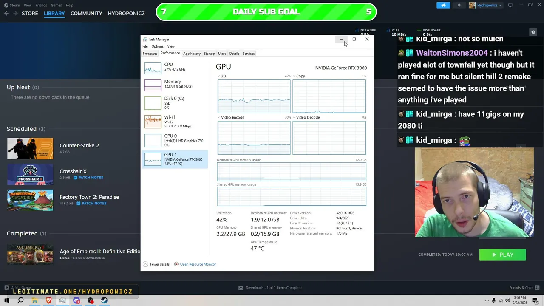Open the Downloads status bar item
The width and height of the screenshot is (544, 306).
click(270, 288)
